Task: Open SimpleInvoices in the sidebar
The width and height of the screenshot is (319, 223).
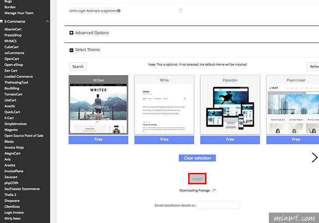Action: 15,124
